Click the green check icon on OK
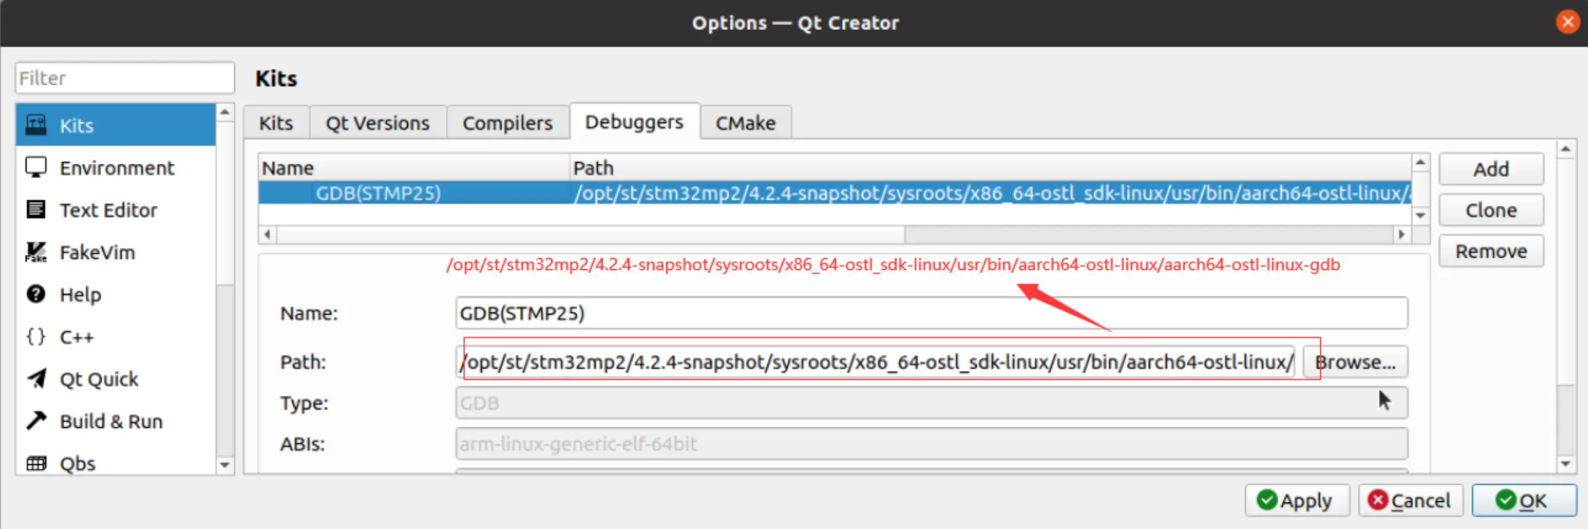This screenshot has height=529, width=1588. [x=1506, y=500]
